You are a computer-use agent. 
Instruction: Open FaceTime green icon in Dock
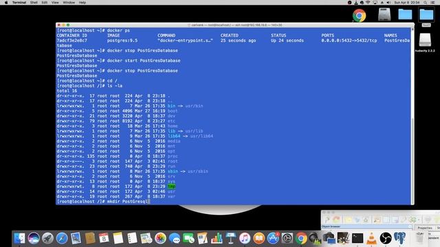188,238
